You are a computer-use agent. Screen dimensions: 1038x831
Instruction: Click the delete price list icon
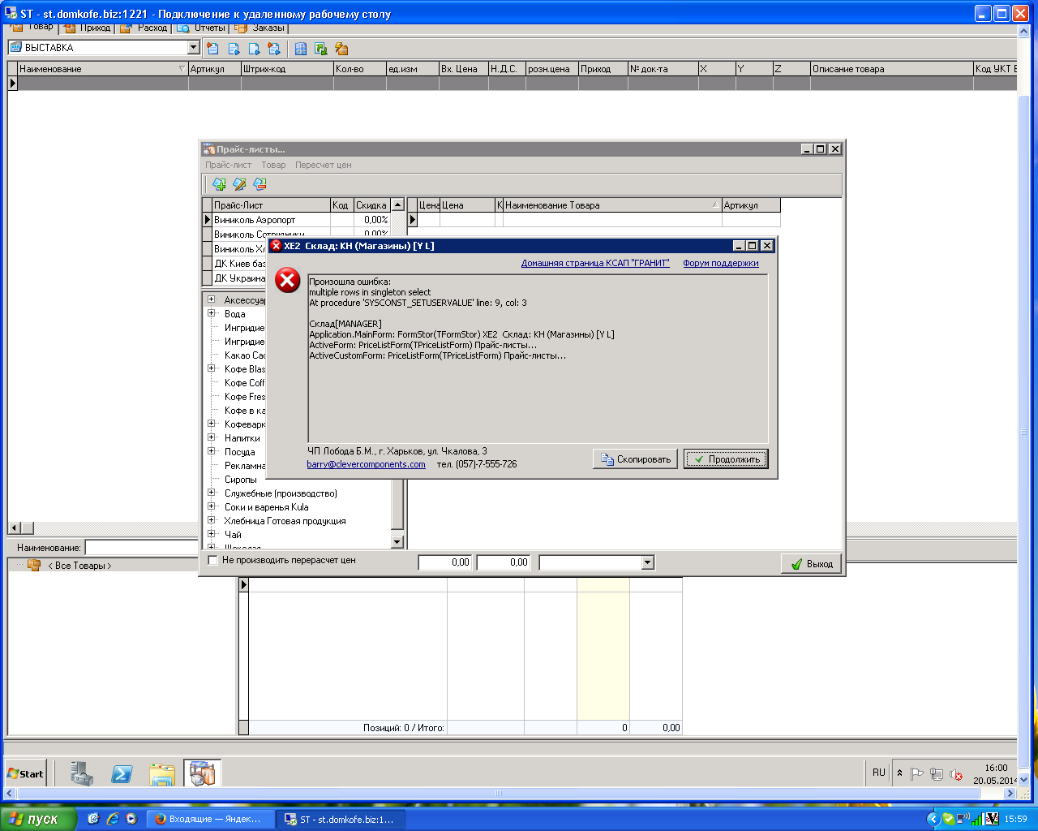coord(259,184)
